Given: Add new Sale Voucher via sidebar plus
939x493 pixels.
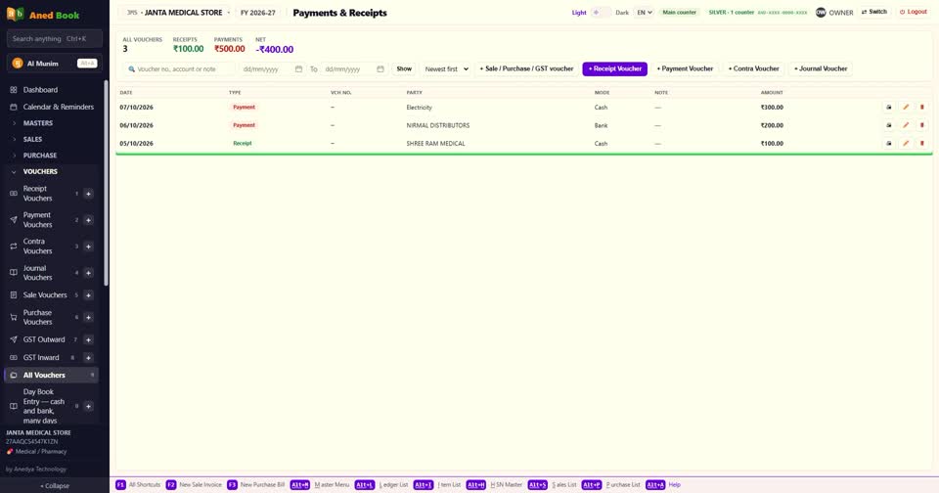Looking at the screenshot, I should pos(88,294).
